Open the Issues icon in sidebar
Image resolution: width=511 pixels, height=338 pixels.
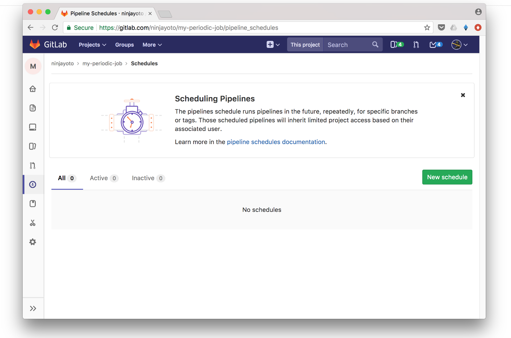(33, 146)
